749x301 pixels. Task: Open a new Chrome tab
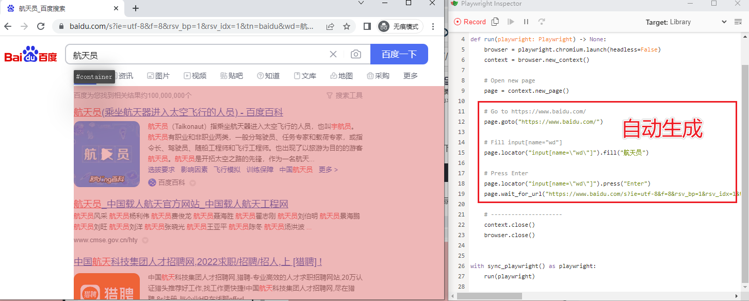point(136,8)
